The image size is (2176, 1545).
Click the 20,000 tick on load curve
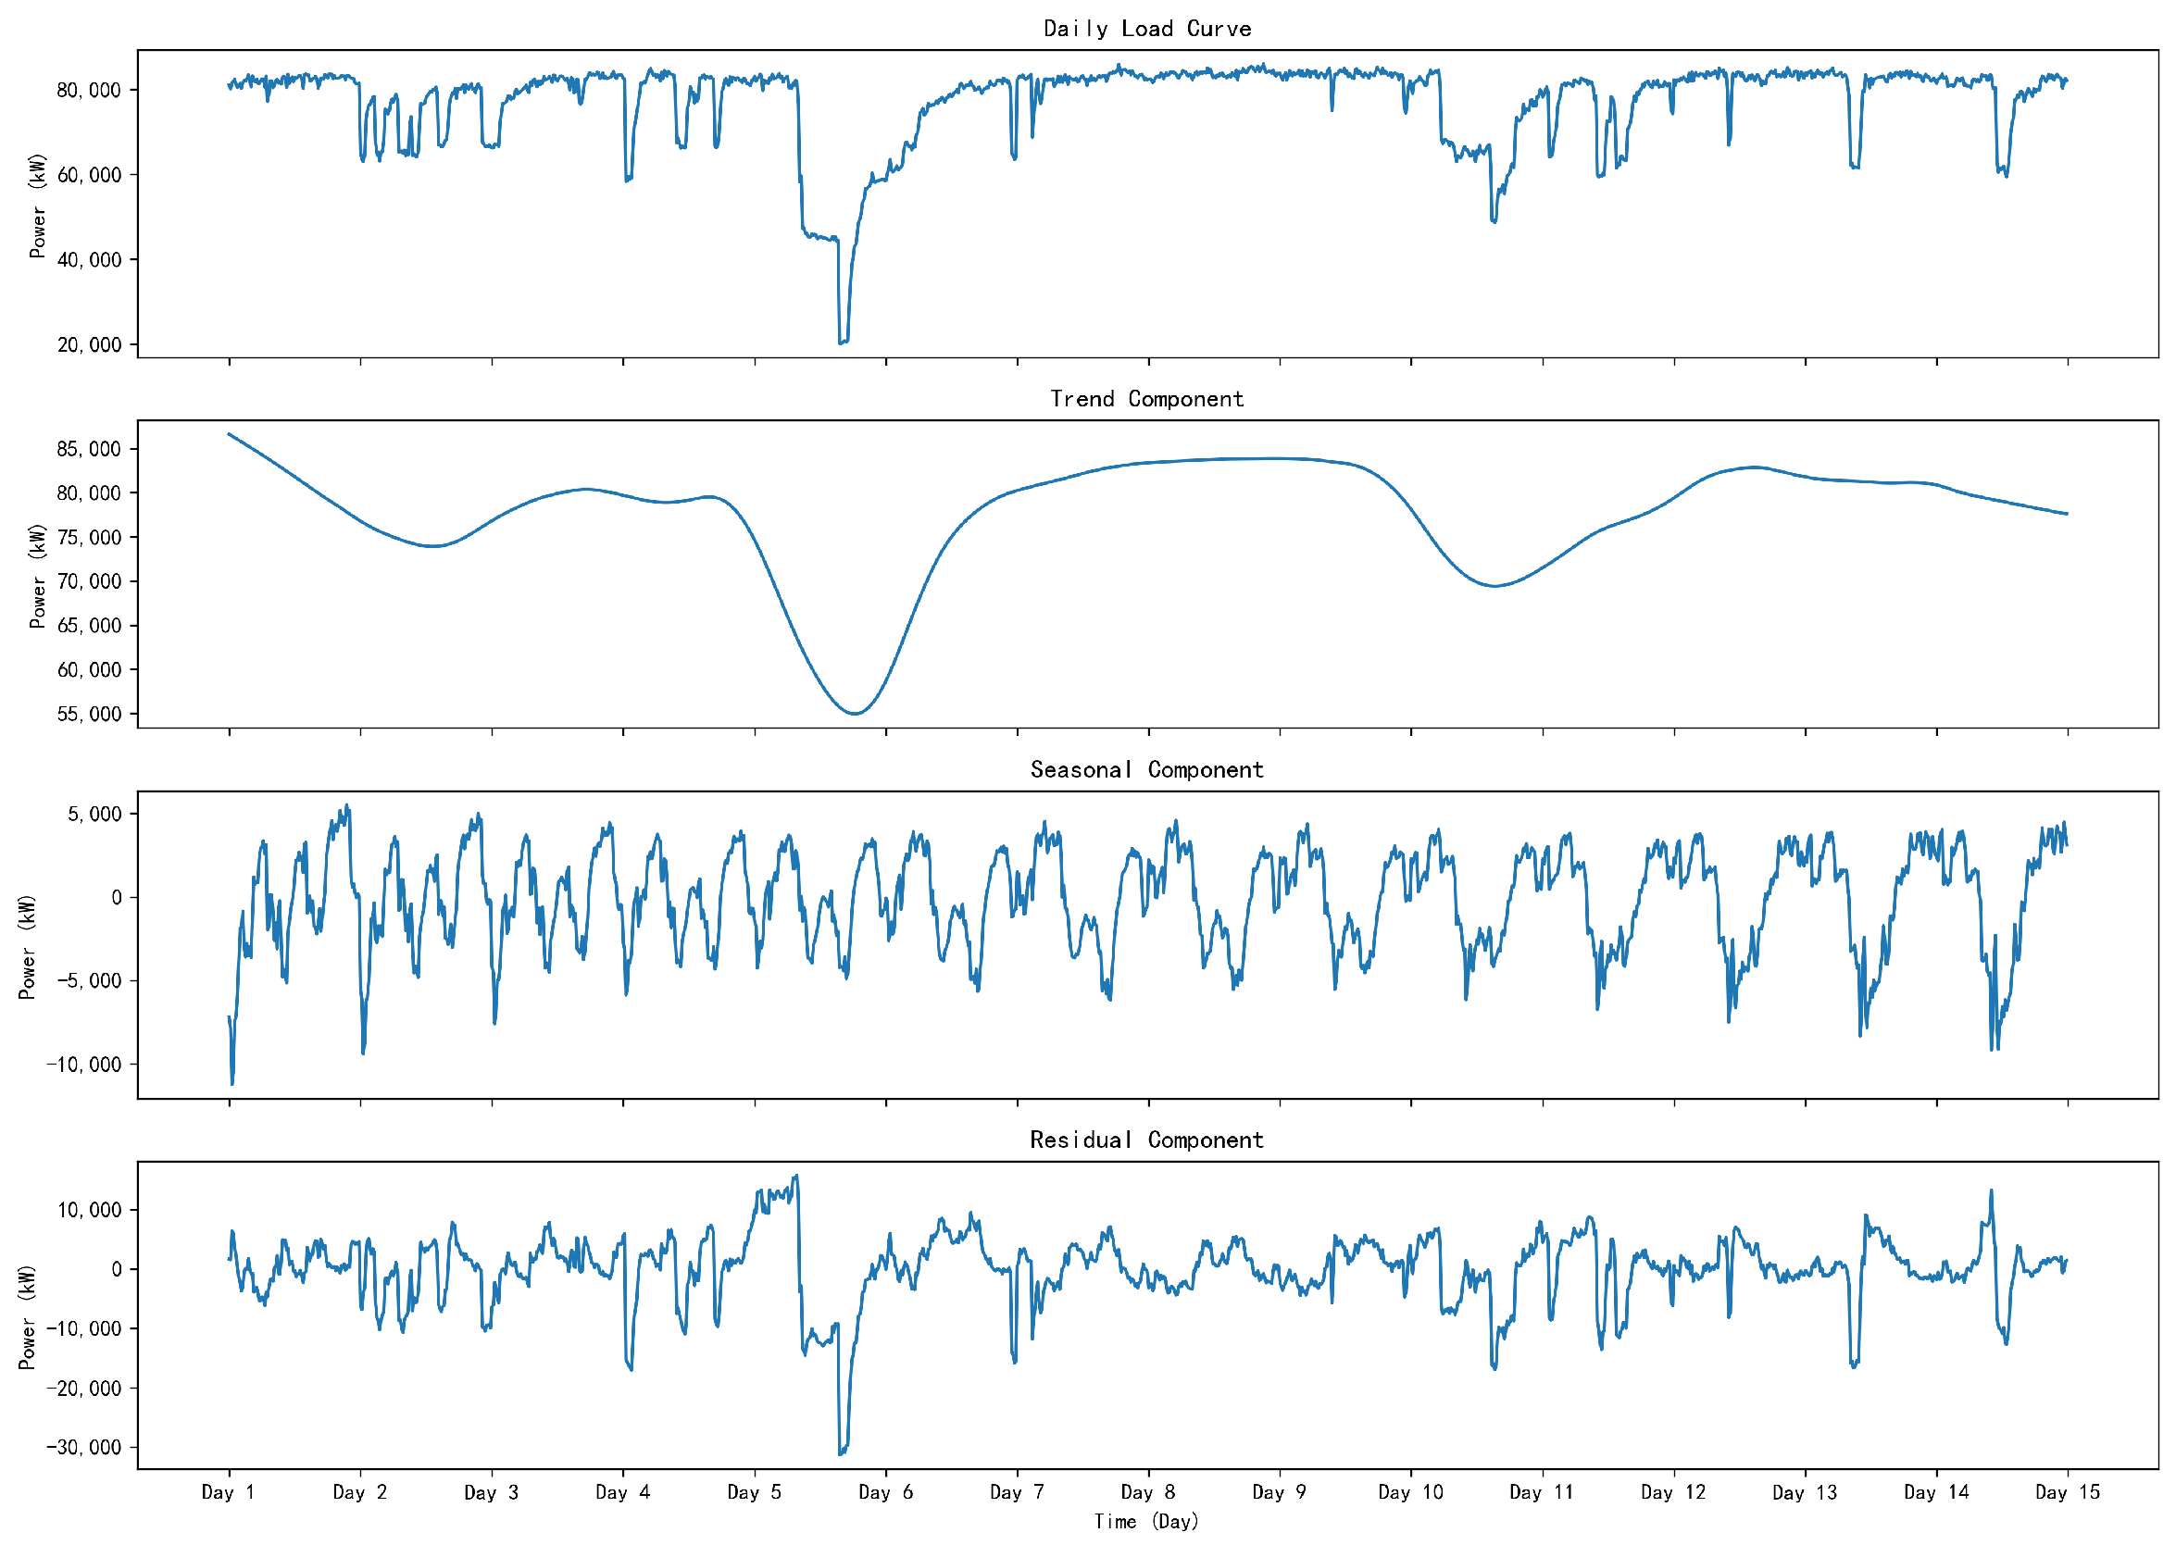click(90, 344)
